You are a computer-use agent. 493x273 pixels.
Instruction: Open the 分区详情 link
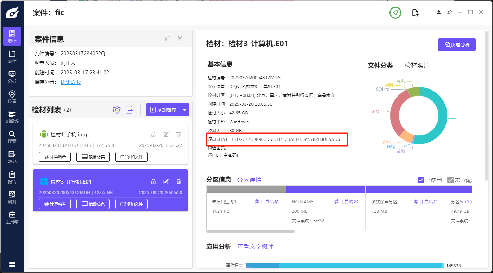[249, 180]
